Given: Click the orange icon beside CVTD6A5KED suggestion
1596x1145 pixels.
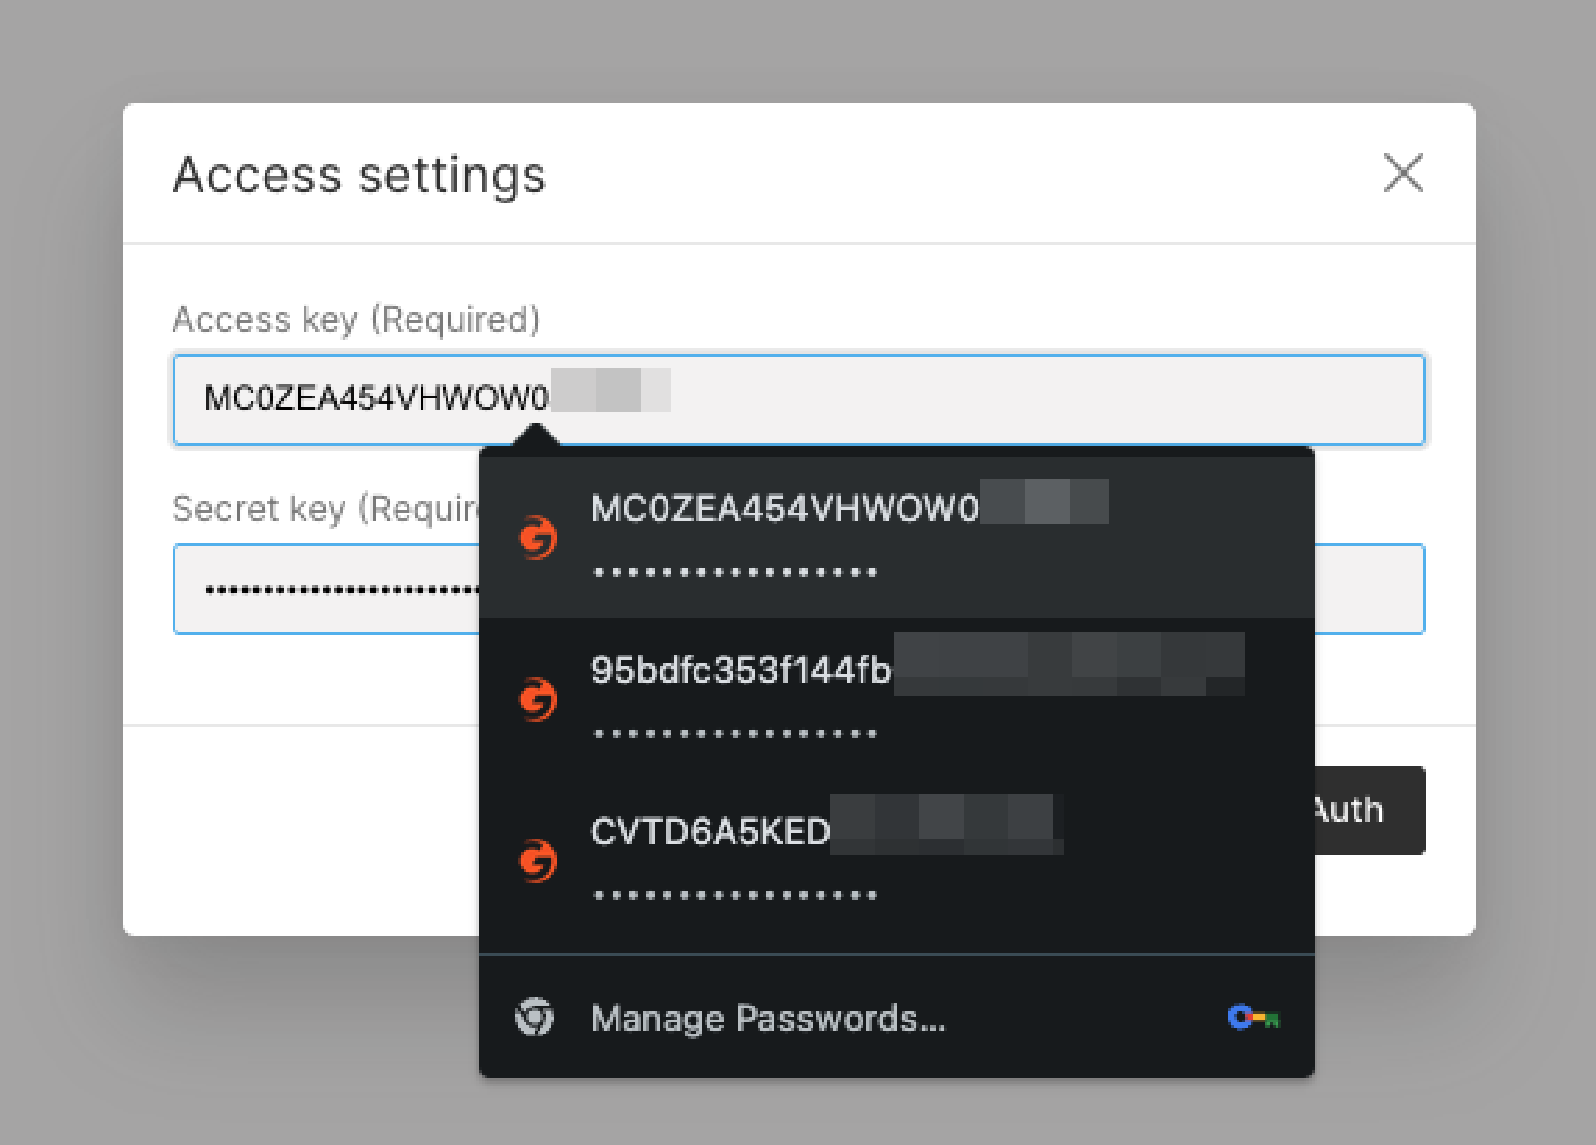Looking at the screenshot, I should tap(537, 860).
